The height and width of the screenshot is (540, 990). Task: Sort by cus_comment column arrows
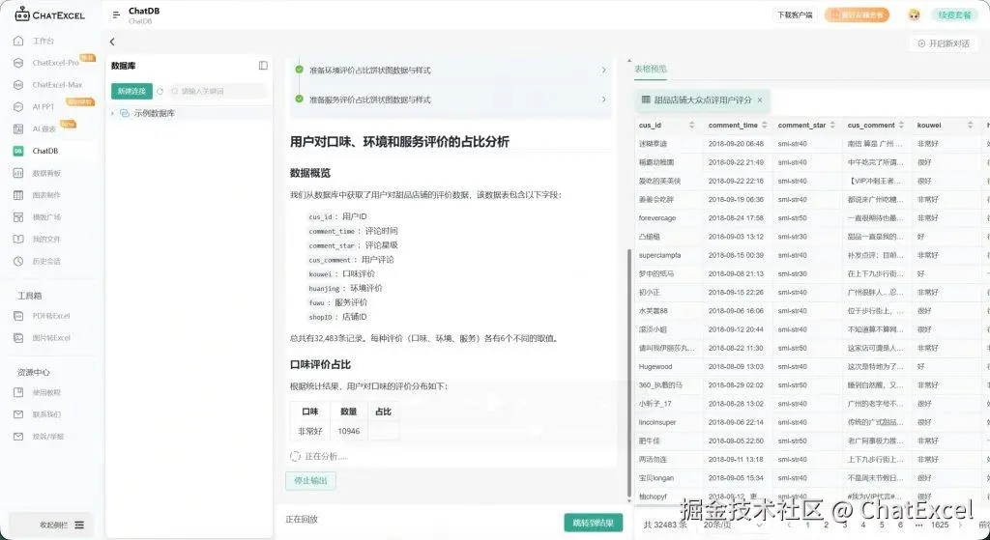point(901,125)
